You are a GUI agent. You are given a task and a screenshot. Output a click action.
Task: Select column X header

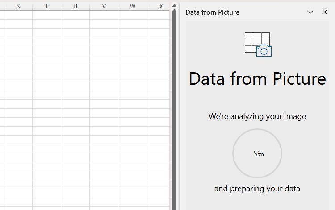point(161,6)
